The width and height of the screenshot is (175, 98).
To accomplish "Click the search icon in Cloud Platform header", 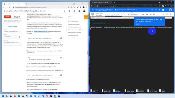I will click(152, 10).
